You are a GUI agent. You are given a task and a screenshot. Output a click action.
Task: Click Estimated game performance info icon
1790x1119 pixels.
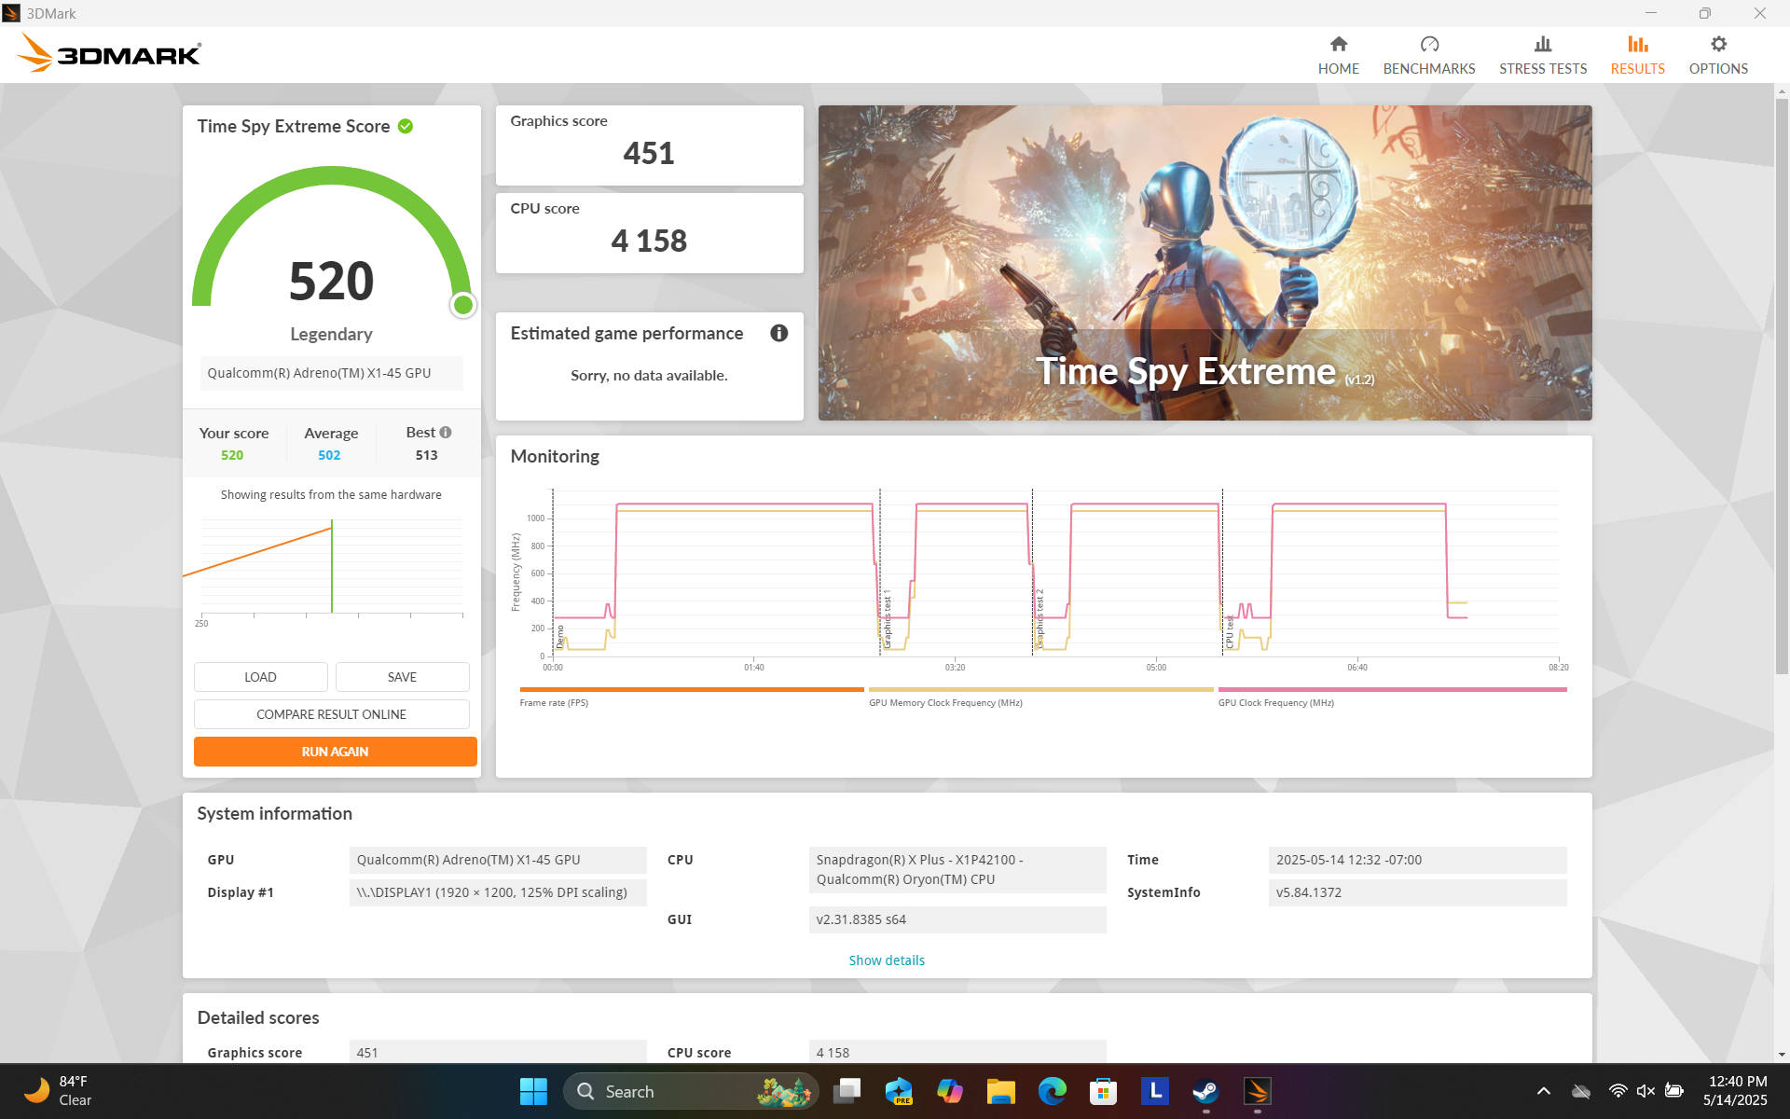(778, 333)
